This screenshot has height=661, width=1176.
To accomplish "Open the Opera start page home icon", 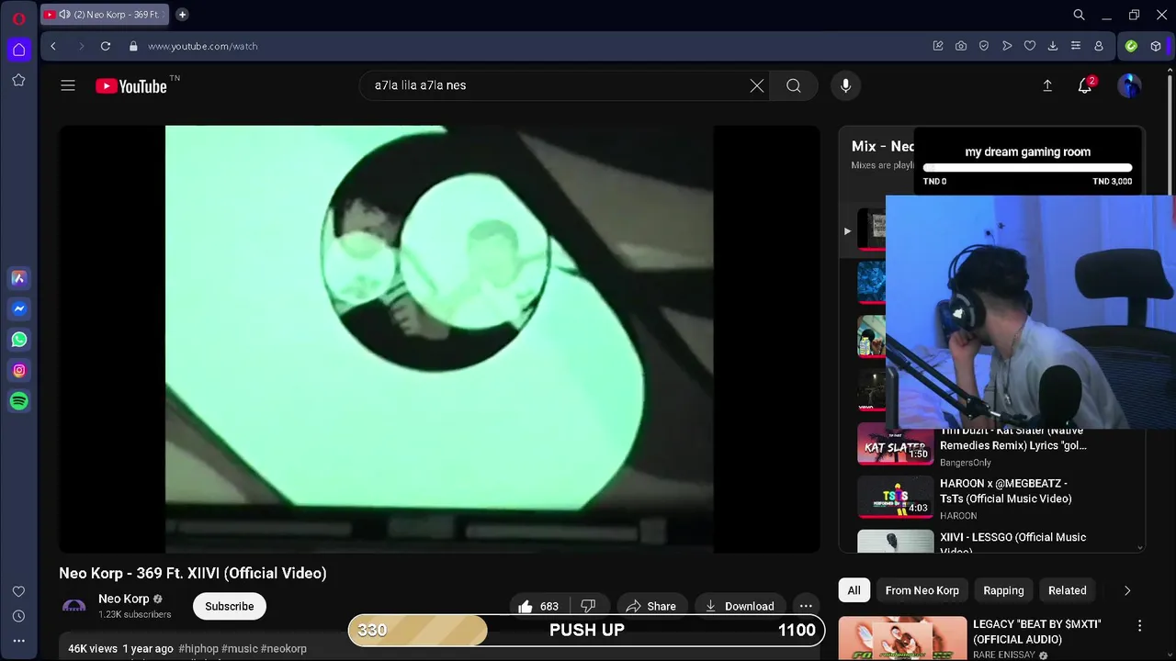I will coord(18,50).
